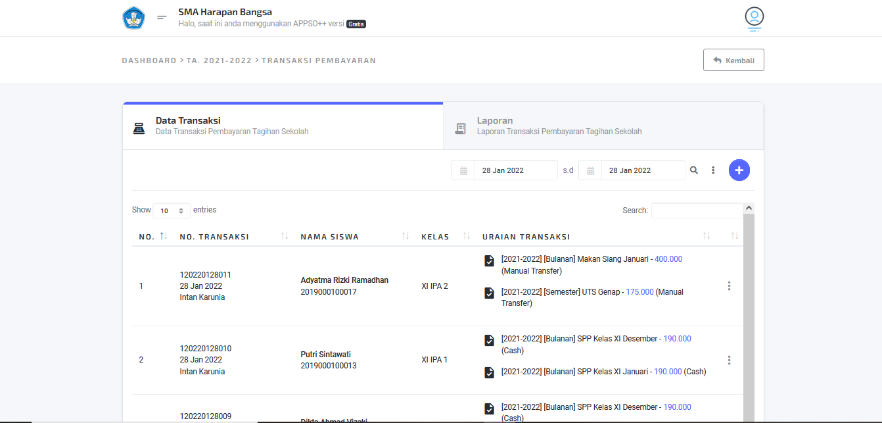Toggle the sidebar hamburger menu icon
The height and width of the screenshot is (423, 882).
click(x=162, y=18)
